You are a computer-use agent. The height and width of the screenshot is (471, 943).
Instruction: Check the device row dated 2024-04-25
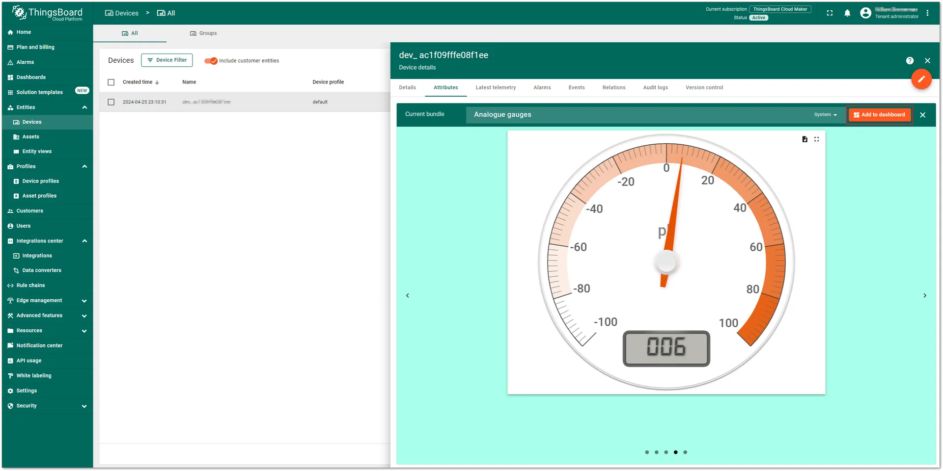[x=111, y=102]
